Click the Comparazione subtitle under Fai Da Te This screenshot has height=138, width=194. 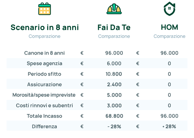tap(114, 36)
